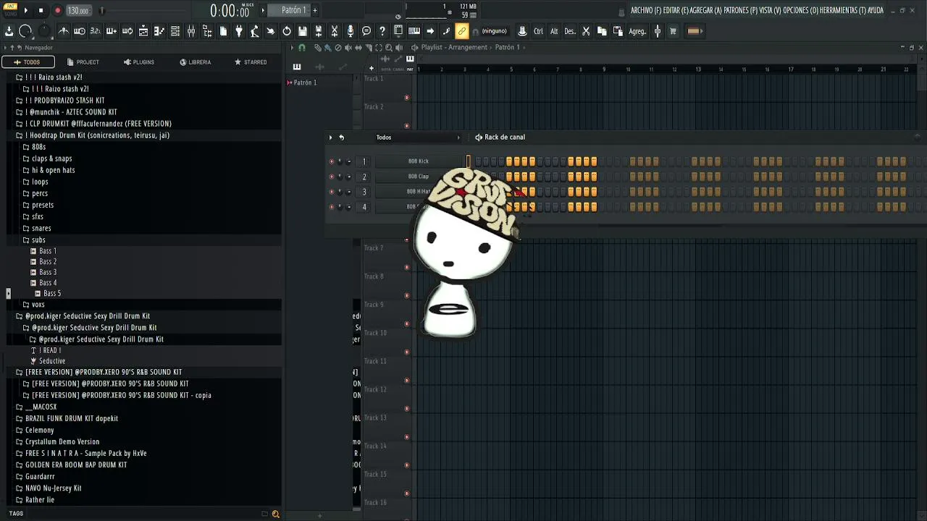
Task: Toggle the metronome icon in the toolbar
Action: pyautogui.click(x=64, y=31)
